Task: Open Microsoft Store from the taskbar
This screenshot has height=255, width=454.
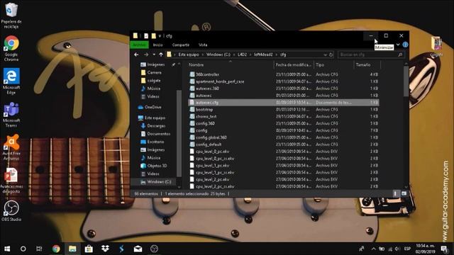Action: (89, 249)
